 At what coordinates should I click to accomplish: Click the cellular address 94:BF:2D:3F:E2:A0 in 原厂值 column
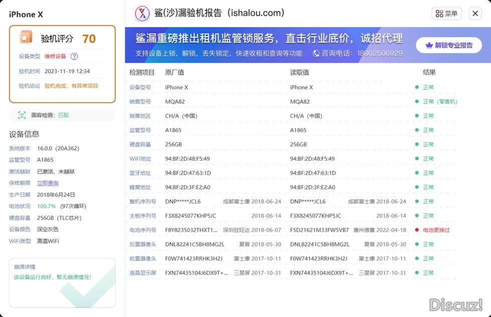coord(187,187)
